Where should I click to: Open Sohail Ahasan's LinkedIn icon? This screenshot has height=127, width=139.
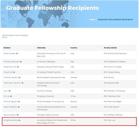point(17,53)
